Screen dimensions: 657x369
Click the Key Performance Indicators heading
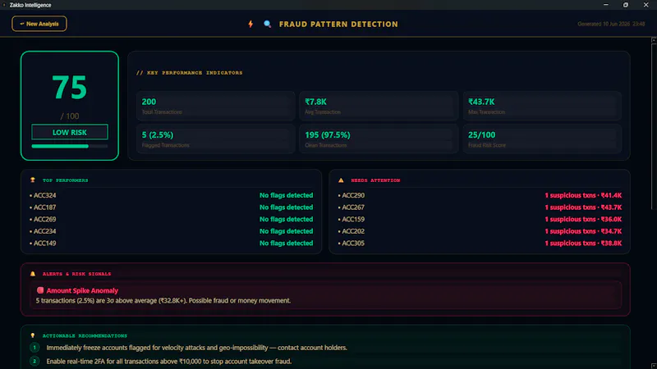(x=190, y=73)
